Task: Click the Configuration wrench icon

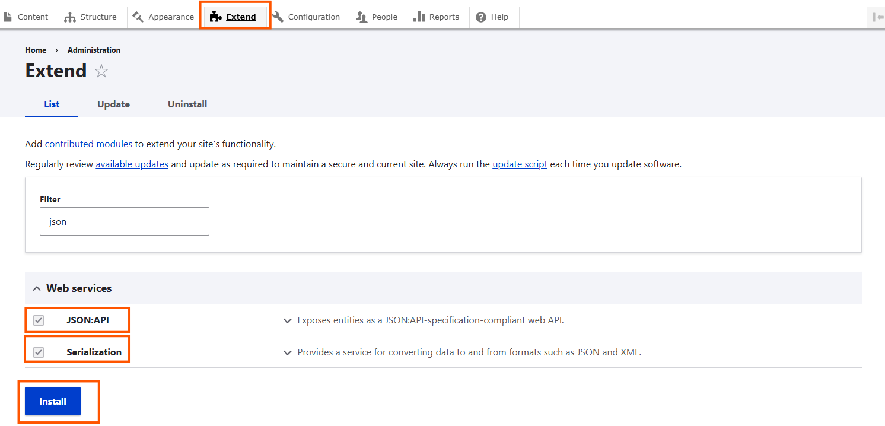Action: pos(278,17)
